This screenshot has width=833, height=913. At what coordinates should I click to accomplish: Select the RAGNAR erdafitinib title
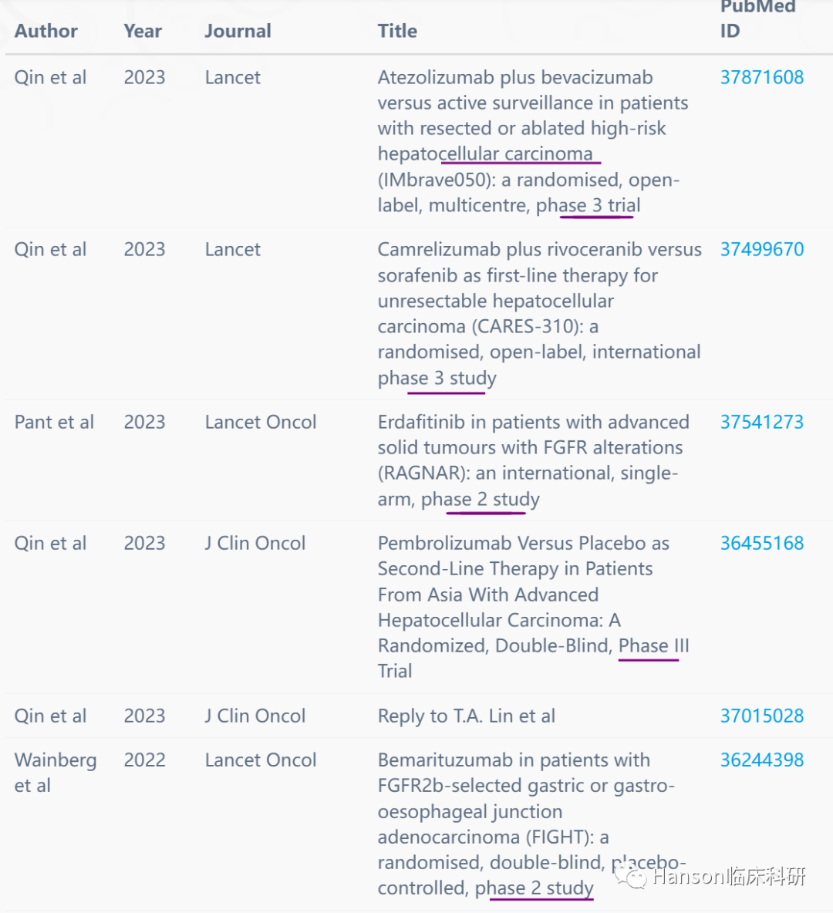tap(533, 460)
